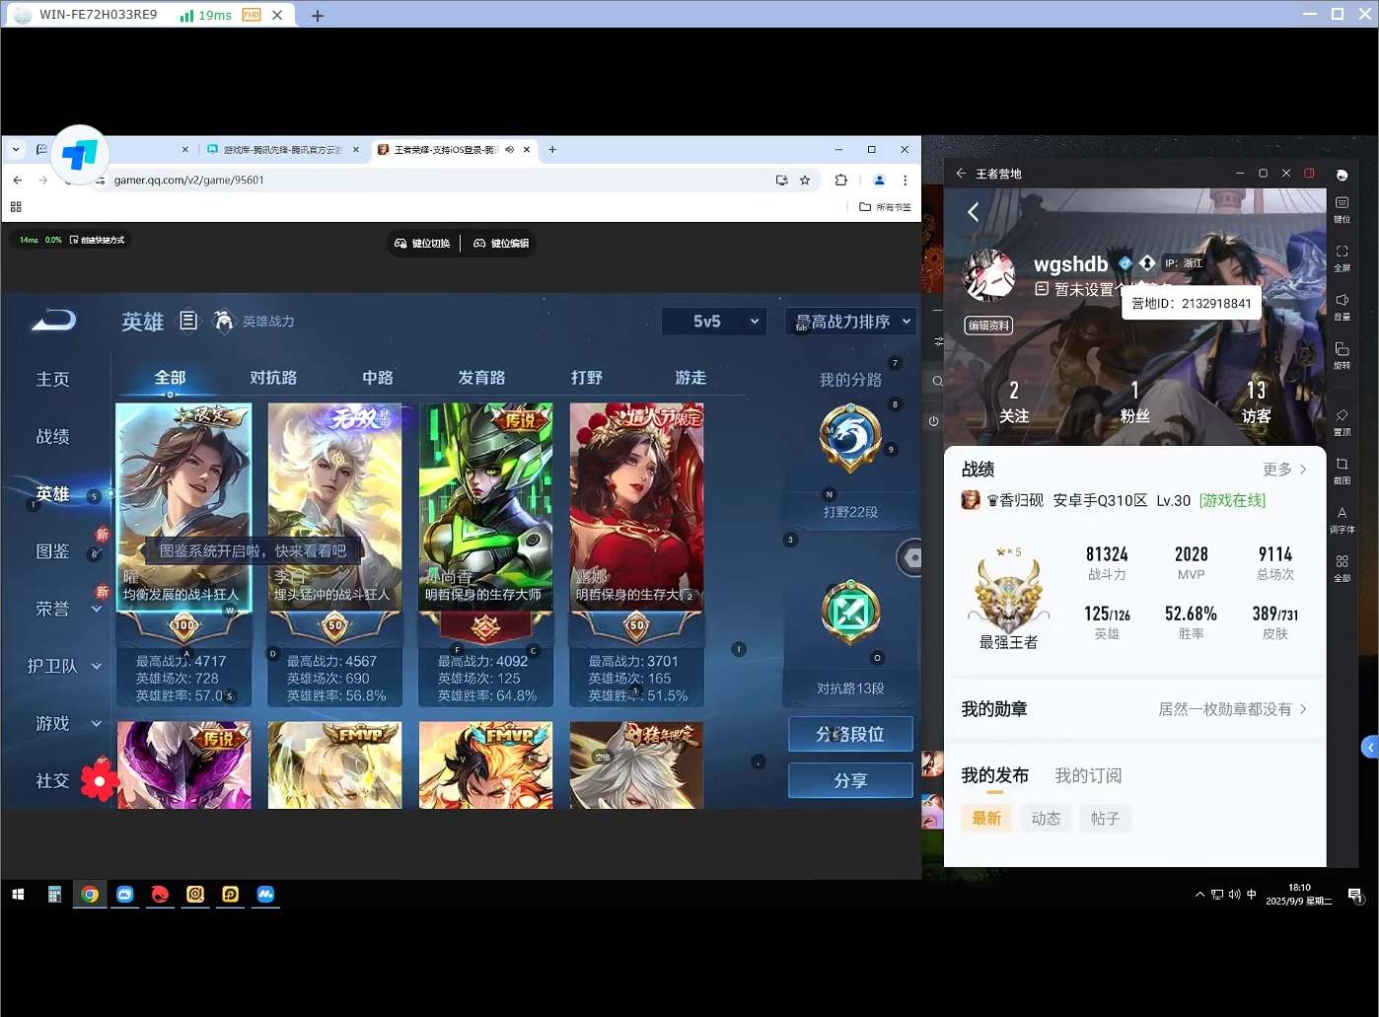Open 键位 keymap tool in emulator sidebar
1379x1017 pixels.
point(1342,210)
